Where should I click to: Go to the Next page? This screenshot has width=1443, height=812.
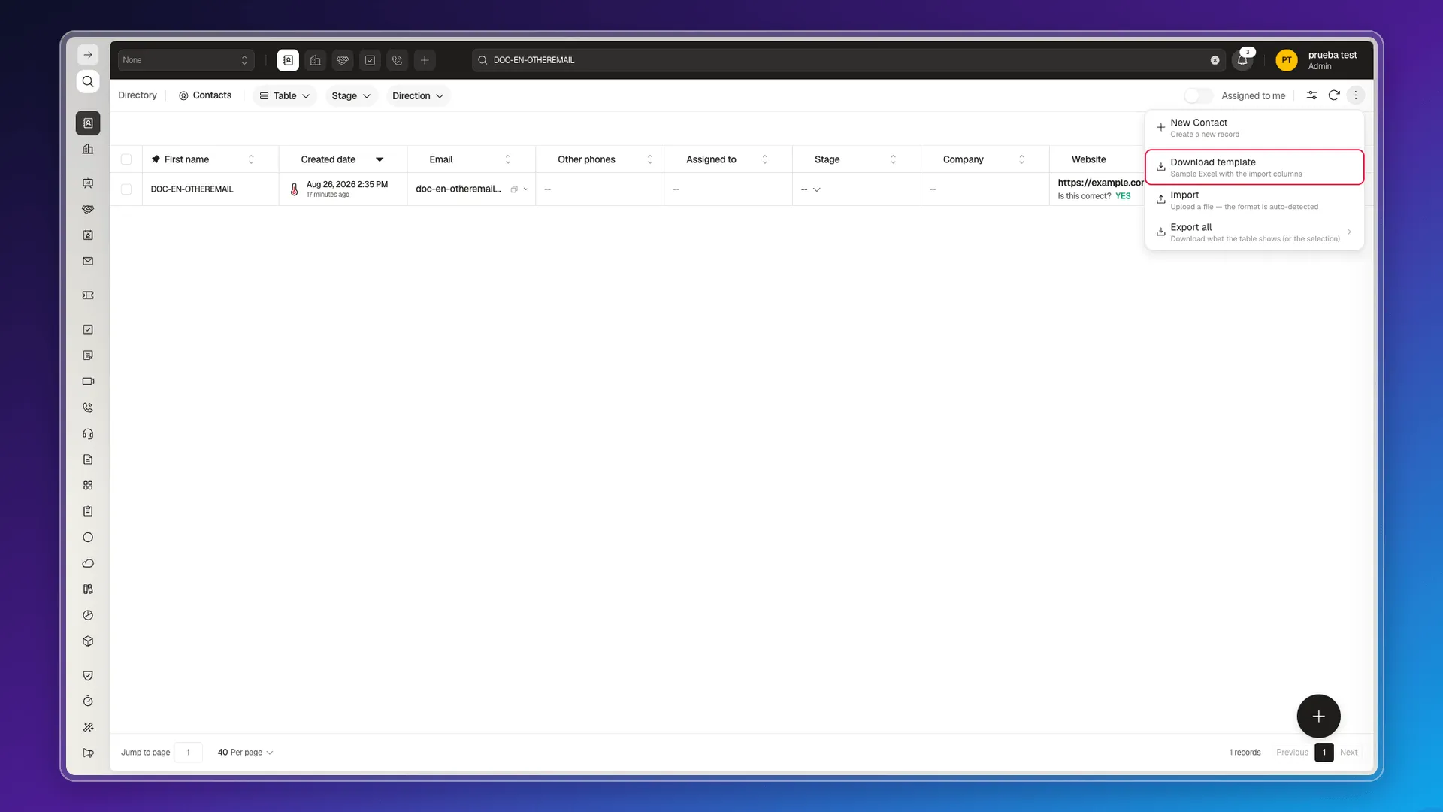pyautogui.click(x=1348, y=752)
